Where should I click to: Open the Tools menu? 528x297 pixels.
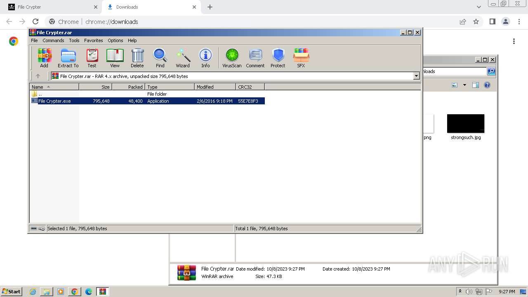pyautogui.click(x=74, y=40)
